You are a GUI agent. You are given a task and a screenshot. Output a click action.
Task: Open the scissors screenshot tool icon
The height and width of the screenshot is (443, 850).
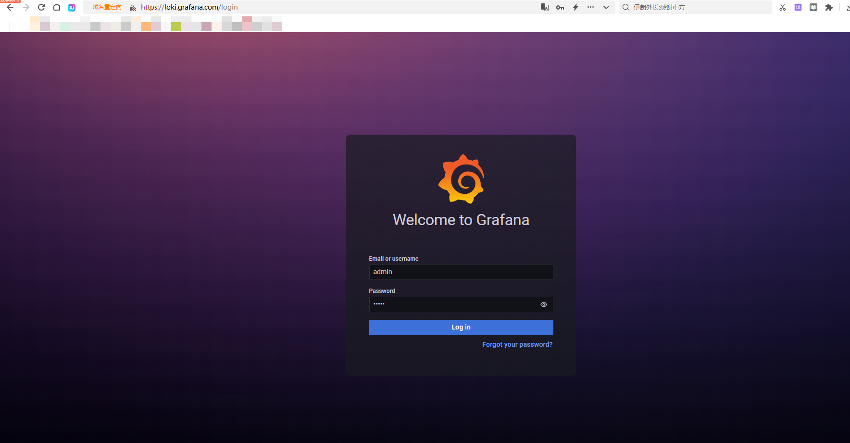783,7
